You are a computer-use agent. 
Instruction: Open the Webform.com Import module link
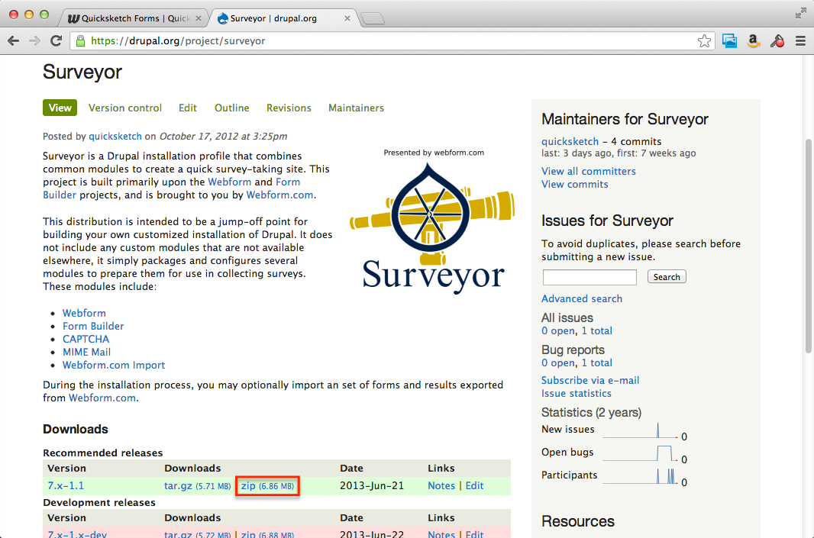114,366
